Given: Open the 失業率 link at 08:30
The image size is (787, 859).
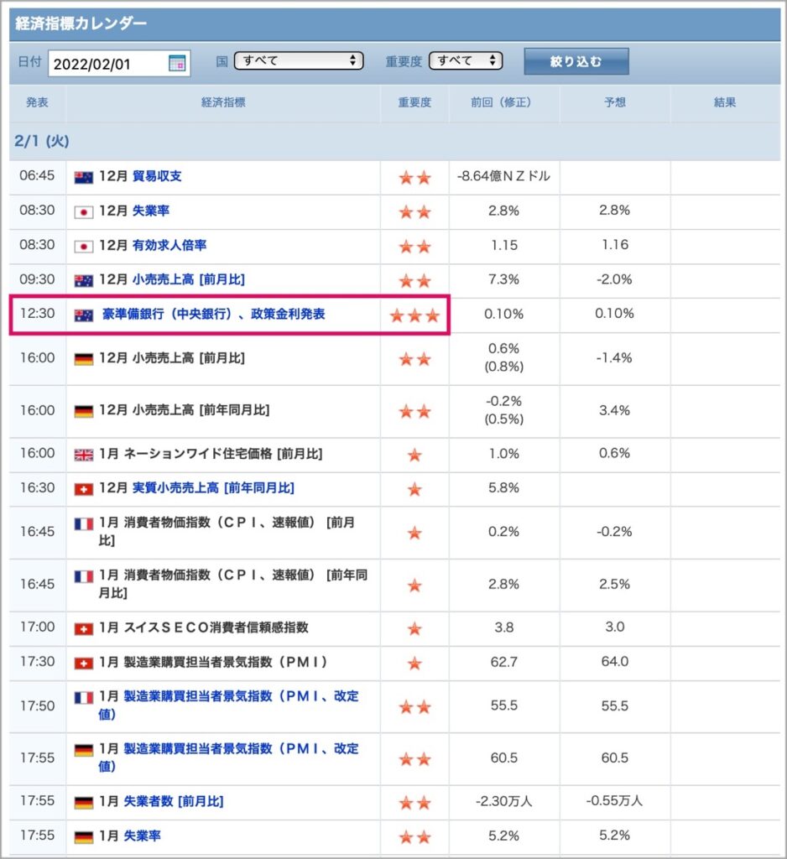Looking at the screenshot, I should pyautogui.click(x=151, y=211).
